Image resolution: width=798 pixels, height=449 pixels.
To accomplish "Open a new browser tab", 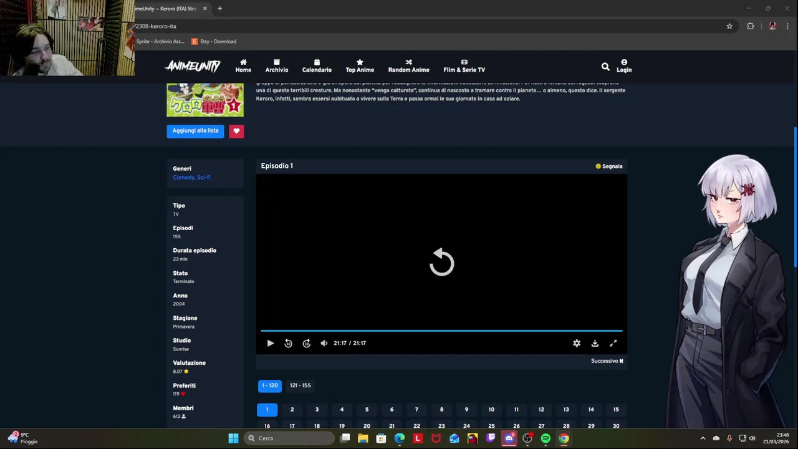I will pyautogui.click(x=219, y=9).
